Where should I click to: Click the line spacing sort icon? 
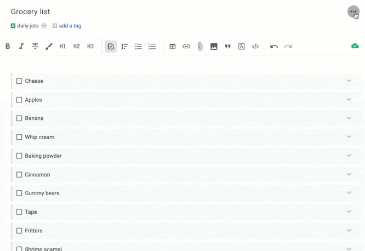(124, 47)
